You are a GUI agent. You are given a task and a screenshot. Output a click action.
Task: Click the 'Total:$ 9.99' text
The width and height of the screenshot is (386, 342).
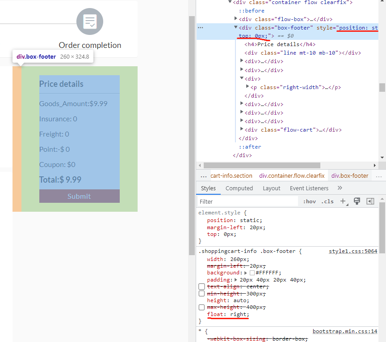tap(60, 180)
